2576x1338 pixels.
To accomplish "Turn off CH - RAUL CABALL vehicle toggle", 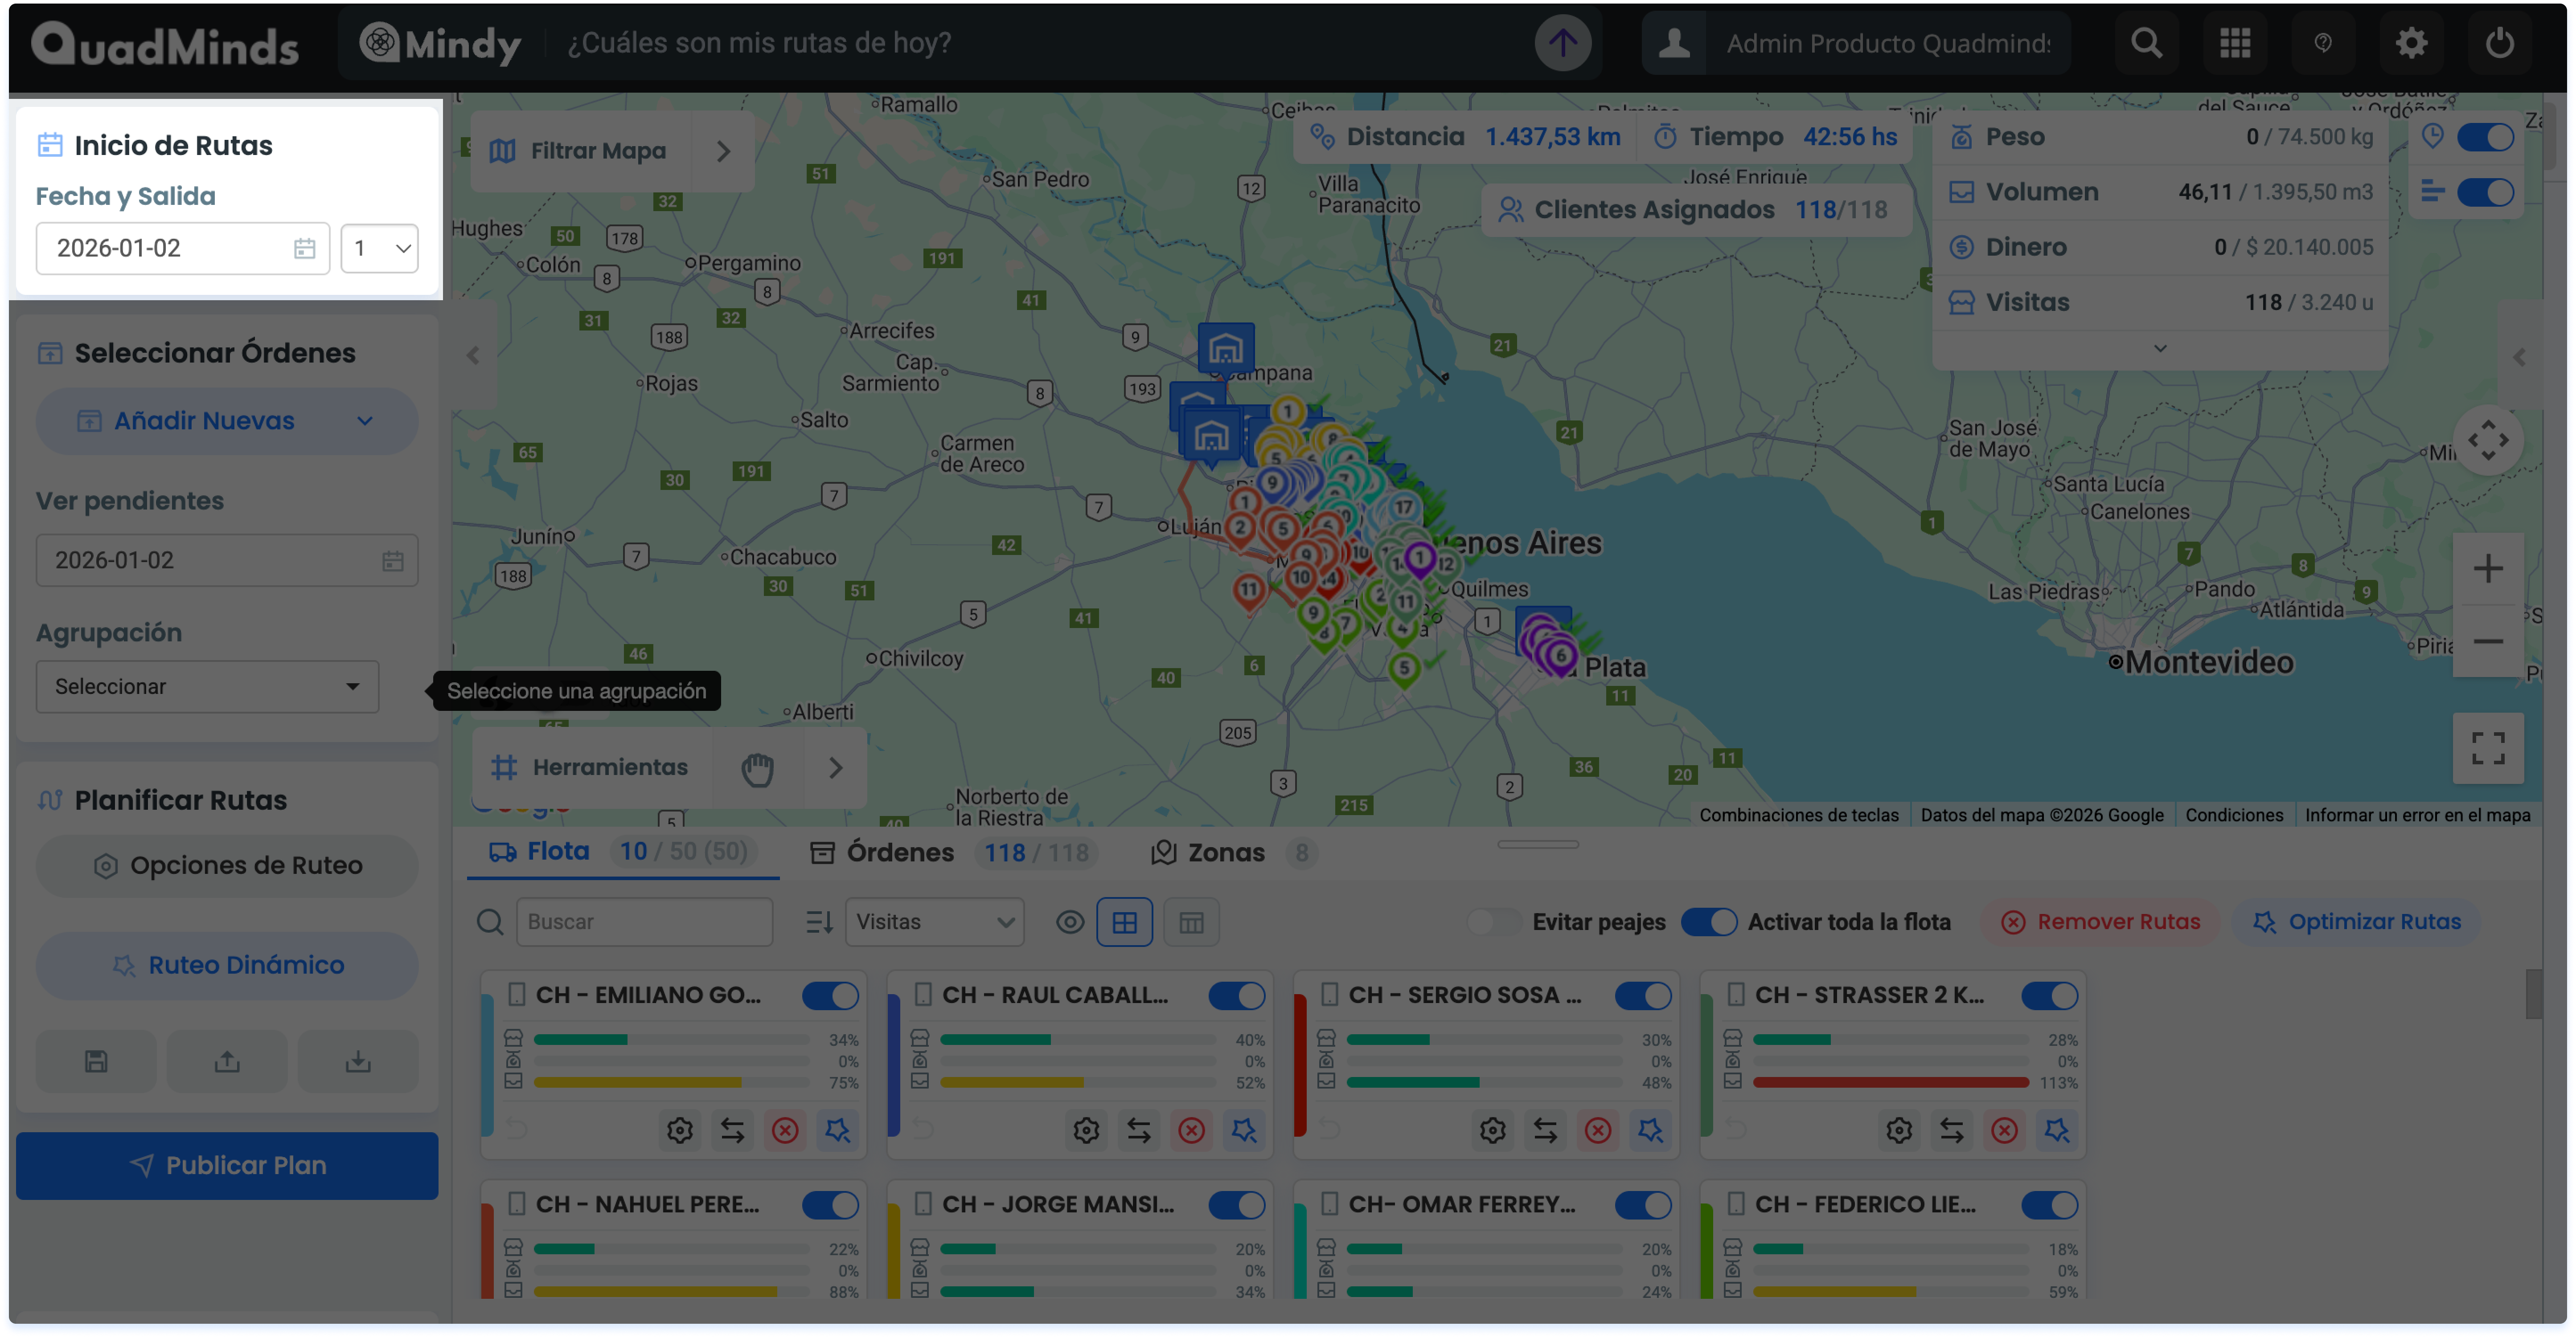I will (1237, 995).
